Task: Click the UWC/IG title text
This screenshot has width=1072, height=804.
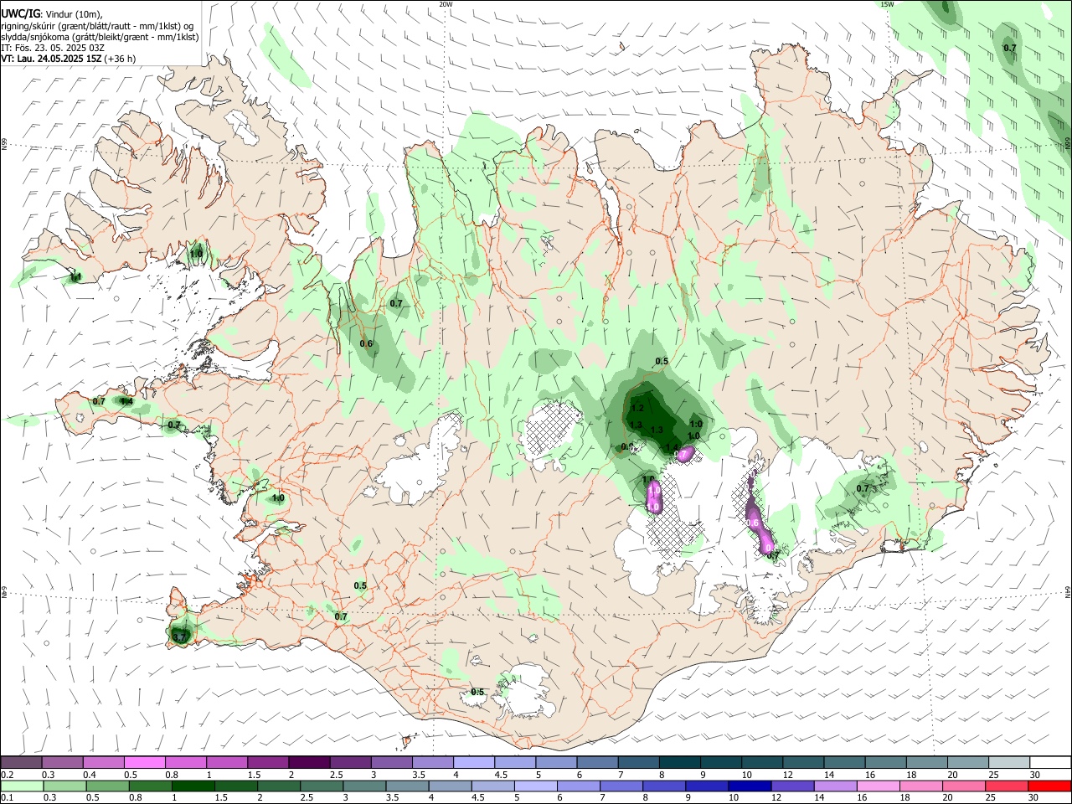Action: [20, 14]
